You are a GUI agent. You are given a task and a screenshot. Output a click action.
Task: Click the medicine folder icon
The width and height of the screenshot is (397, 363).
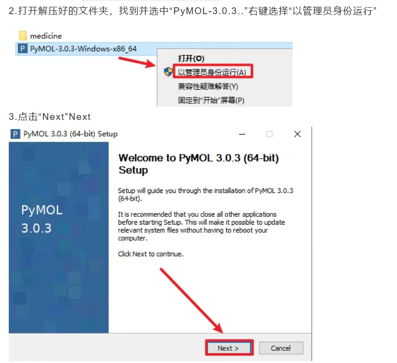click(23, 36)
